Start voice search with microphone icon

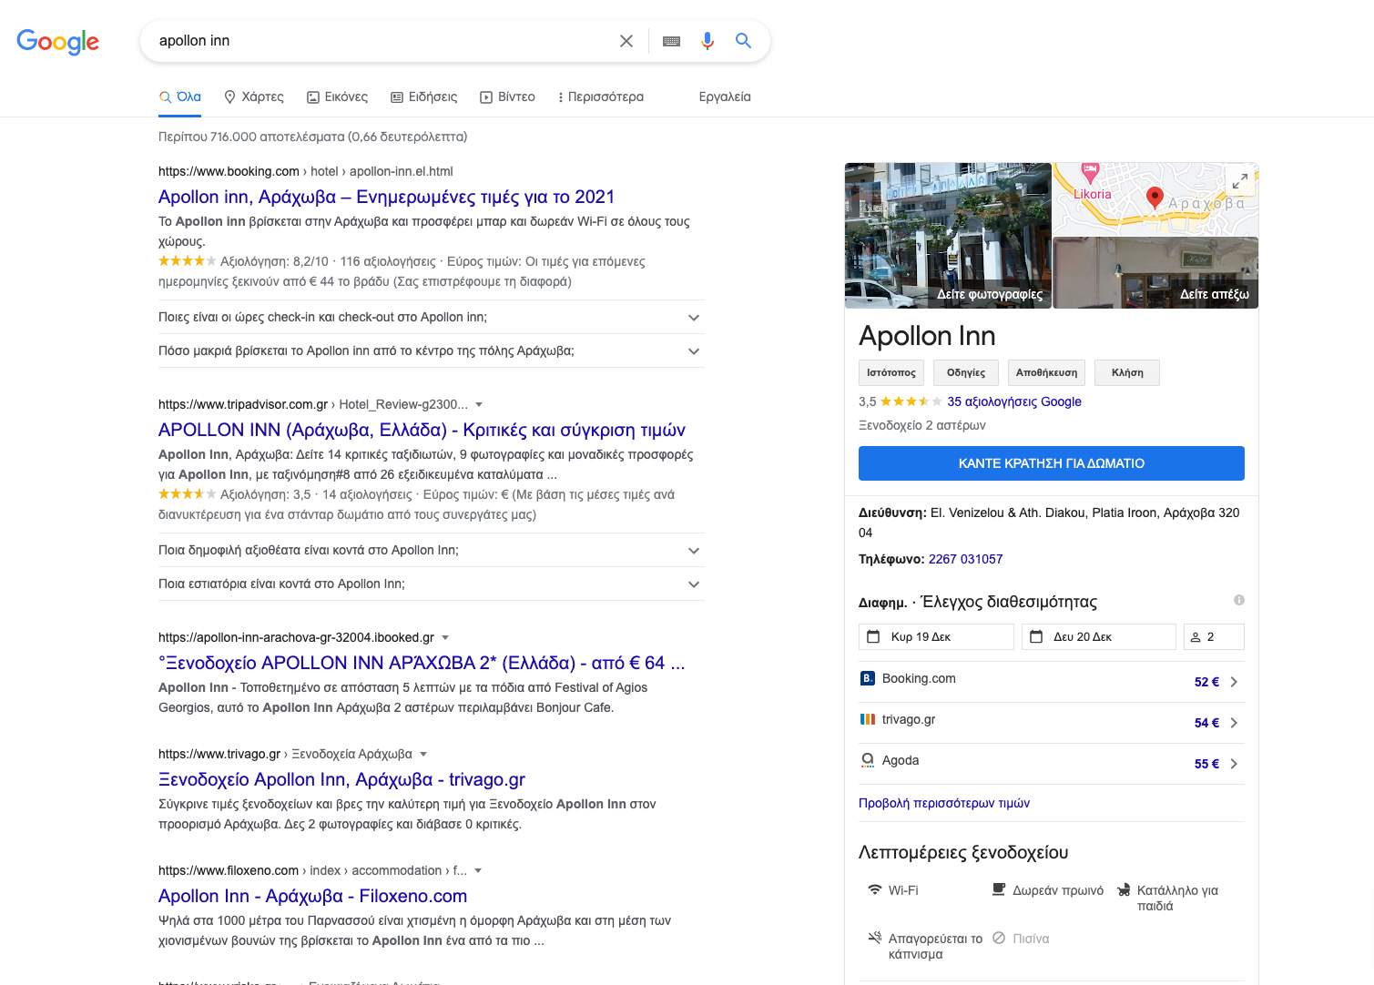point(707,41)
